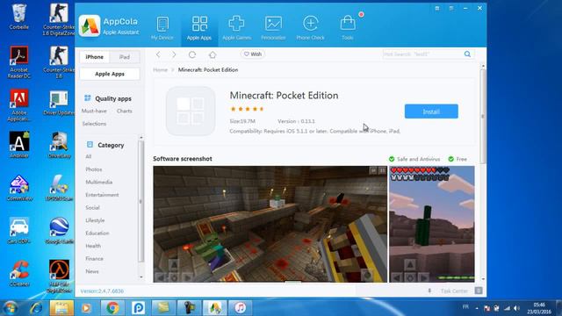Switch to the iPhone tab
The image size is (562, 316).
[x=94, y=57]
